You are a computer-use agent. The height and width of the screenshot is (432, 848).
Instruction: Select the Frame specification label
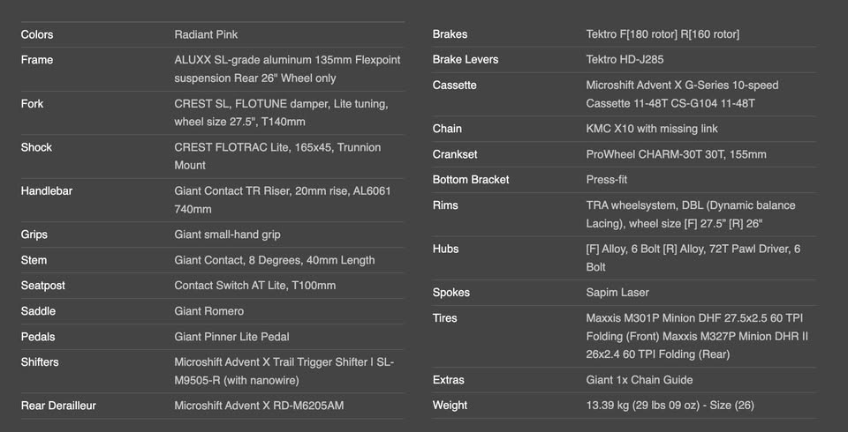point(37,60)
